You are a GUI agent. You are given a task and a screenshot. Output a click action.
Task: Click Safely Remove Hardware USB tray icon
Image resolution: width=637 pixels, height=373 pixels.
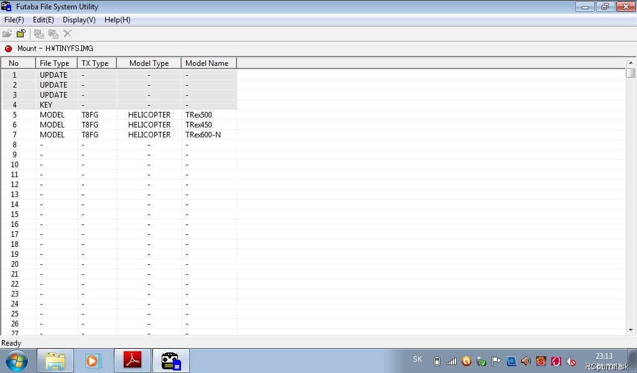click(481, 361)
